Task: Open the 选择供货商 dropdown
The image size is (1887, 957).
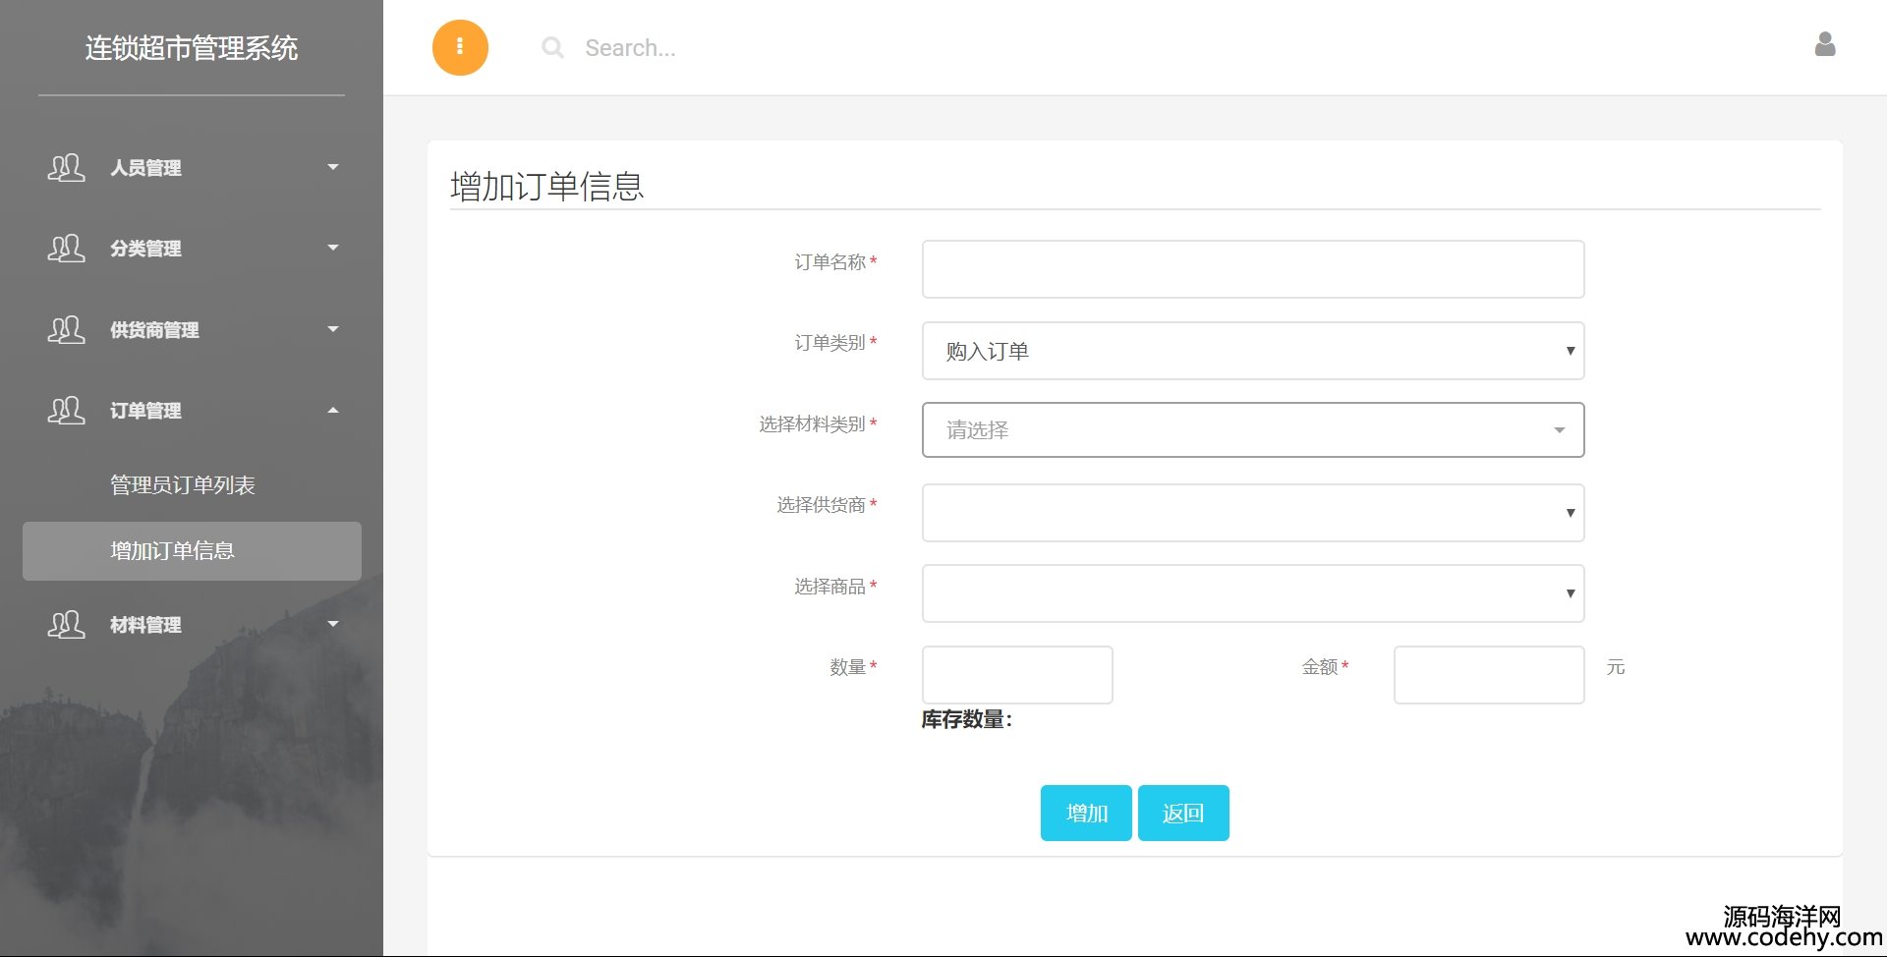Action: [1252, 513]
